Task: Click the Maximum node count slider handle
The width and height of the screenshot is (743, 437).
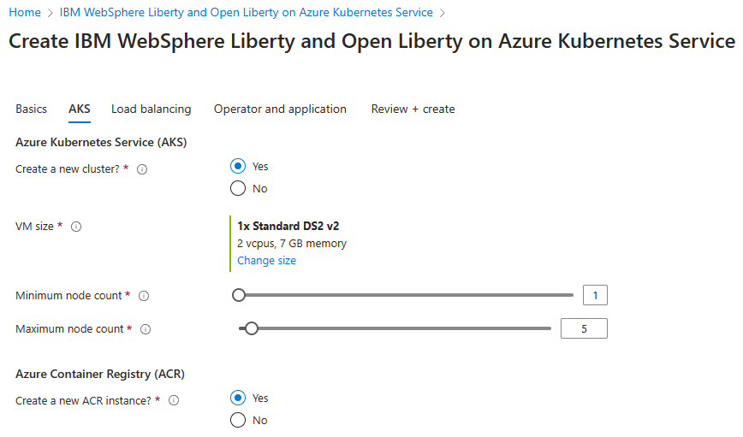Action: point(252,328)
